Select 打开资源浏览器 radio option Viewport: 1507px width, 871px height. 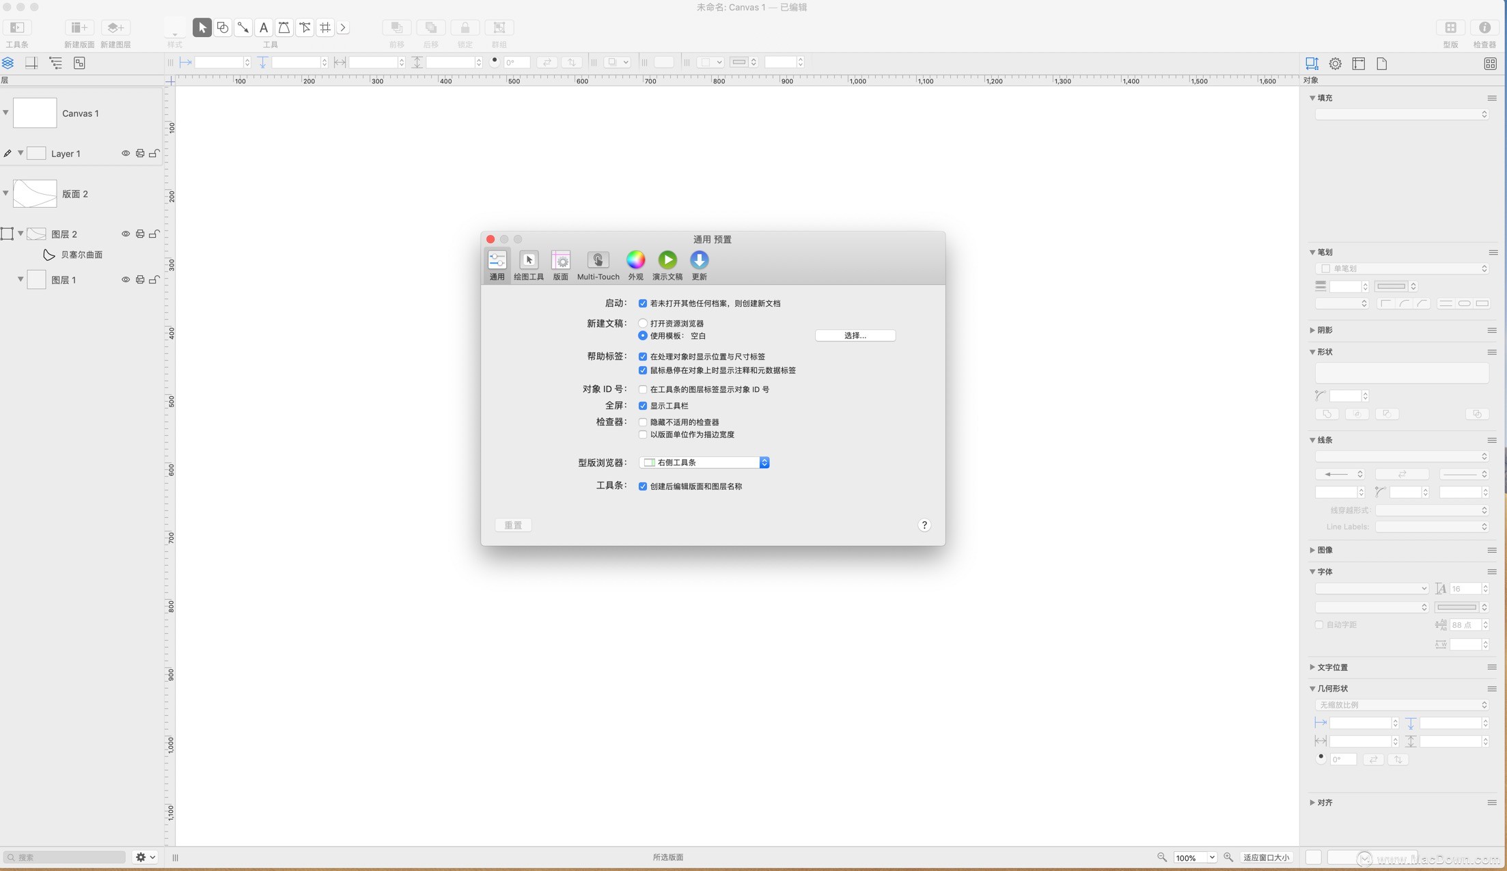point(643,323)
